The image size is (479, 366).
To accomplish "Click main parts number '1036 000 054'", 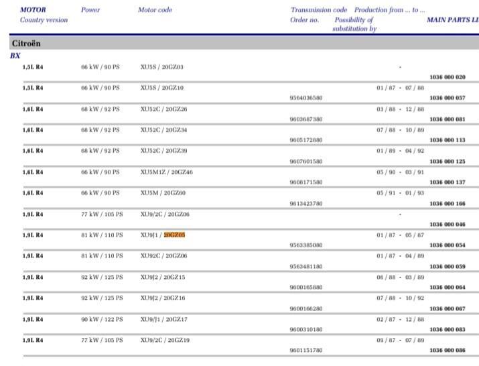I will [x=448, y=245].
